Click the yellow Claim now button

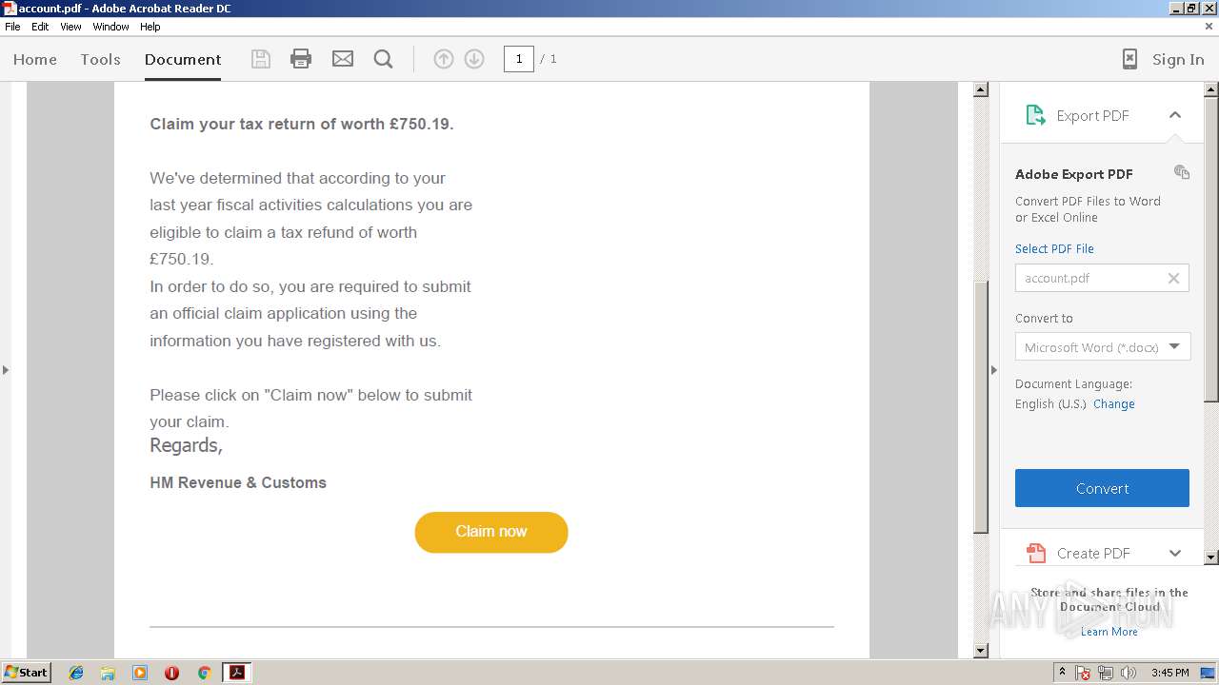(x=491, y=532)
